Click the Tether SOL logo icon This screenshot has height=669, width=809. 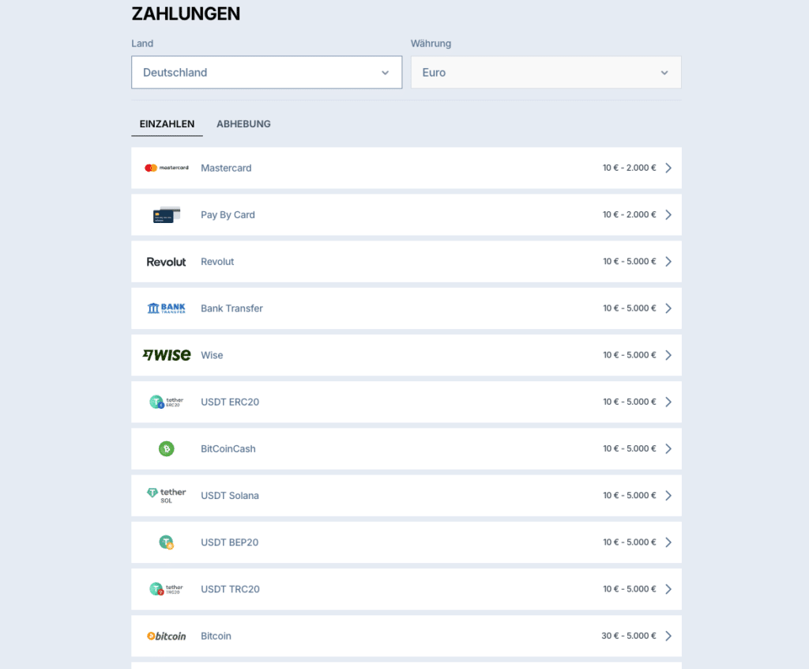click(167, 495)
